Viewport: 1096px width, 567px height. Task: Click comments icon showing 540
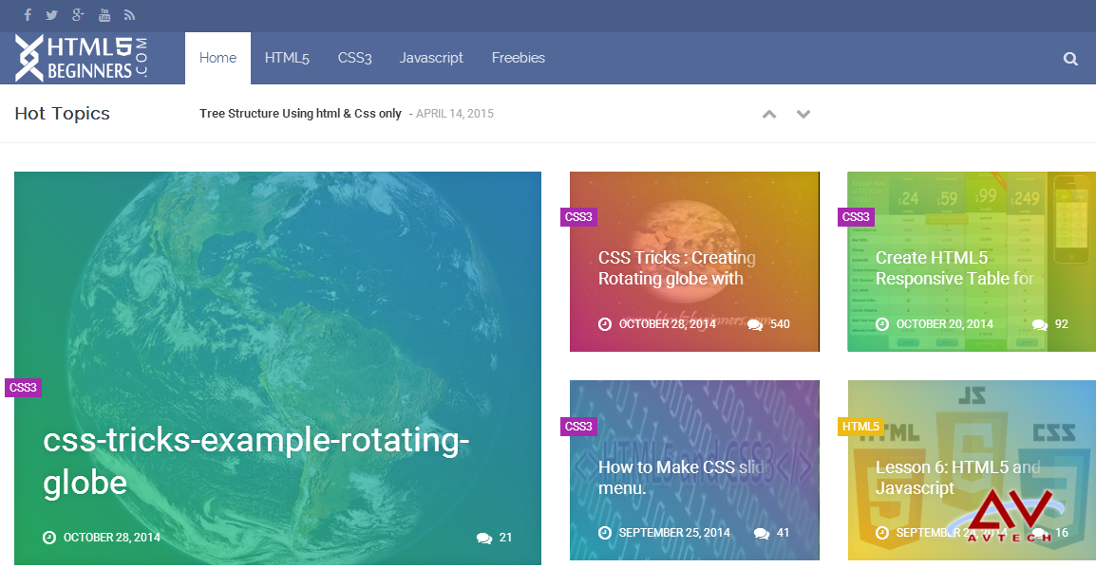coord(755,324)
